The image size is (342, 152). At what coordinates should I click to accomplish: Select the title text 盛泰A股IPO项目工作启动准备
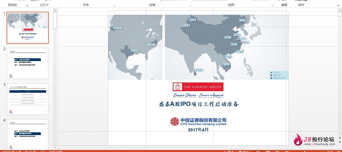(x=199, y=104)
